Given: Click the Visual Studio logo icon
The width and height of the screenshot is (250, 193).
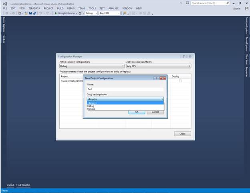Looking at the screenshot, I should [5, 4].
